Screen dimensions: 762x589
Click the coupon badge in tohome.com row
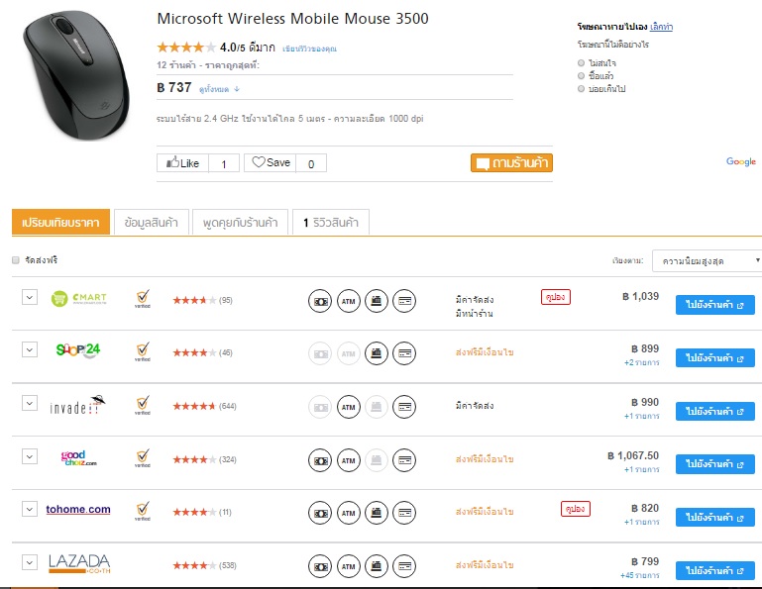[576, 509]
